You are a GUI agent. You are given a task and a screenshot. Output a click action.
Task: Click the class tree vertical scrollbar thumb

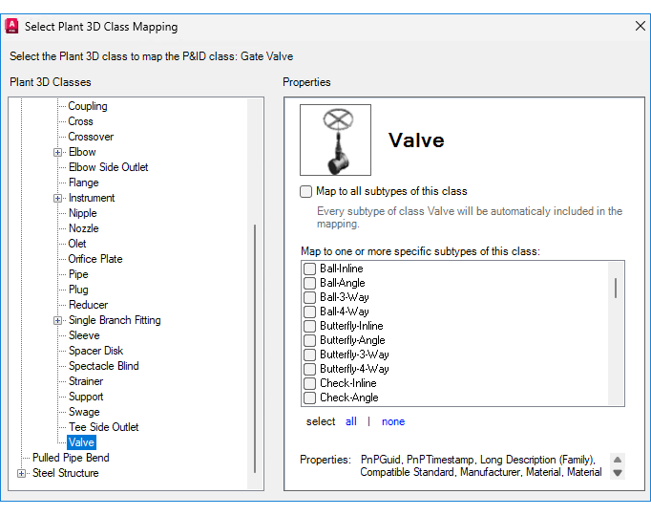tap(255, 349)
